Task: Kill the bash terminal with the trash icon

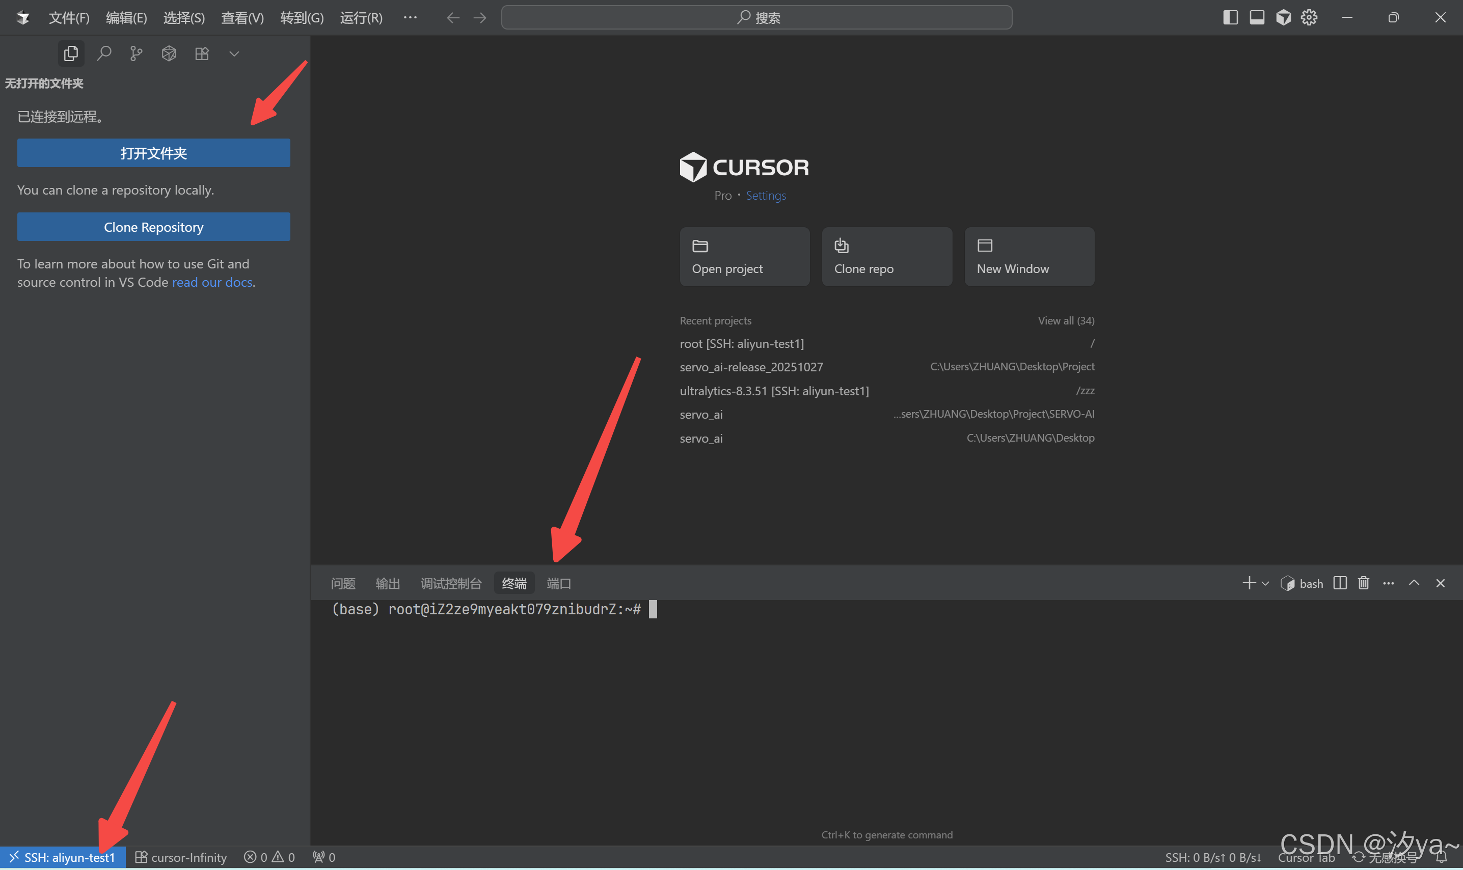Action: point(1363,583)
